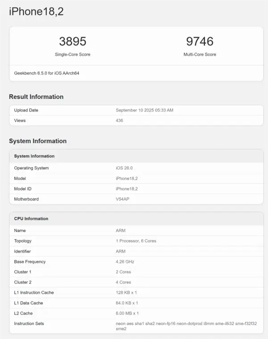Click the Instruction Sets label
The image size is (268, 339).
click(29, 324)
